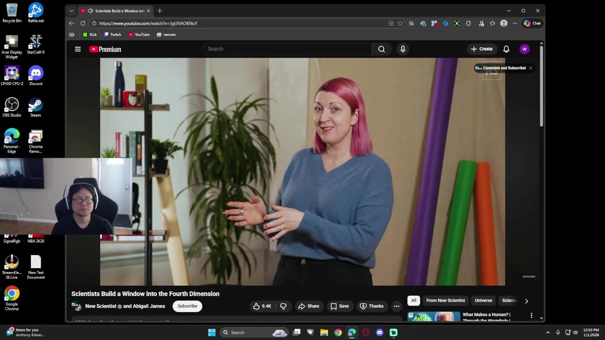Dislike the video with thumbs down
This screenshot has width=605, height=340.
[x=284, y=306]
